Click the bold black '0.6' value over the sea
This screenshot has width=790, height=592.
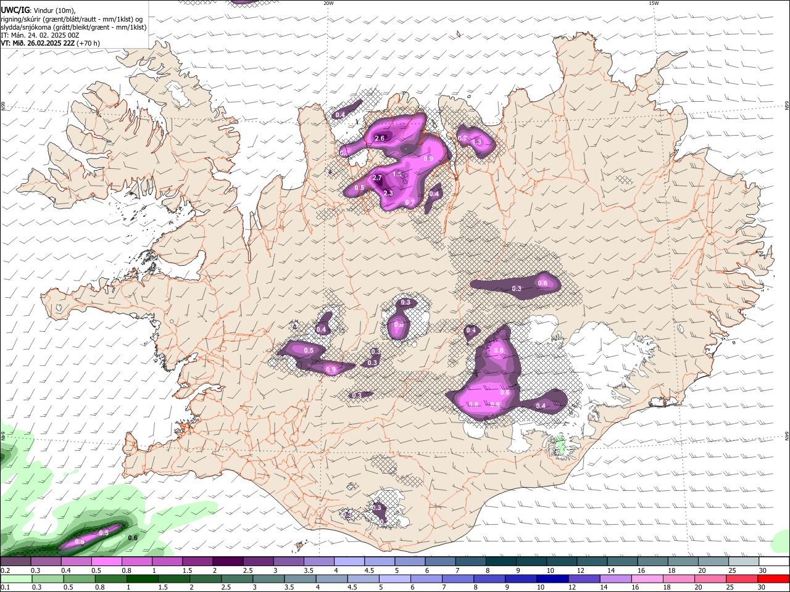tap(133, 538)
